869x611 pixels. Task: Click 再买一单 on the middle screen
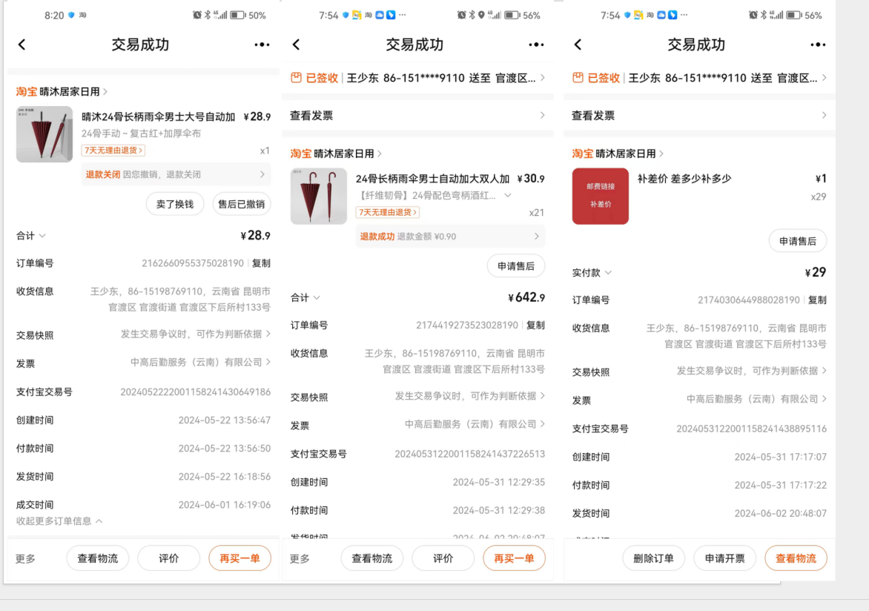(514, 558)
